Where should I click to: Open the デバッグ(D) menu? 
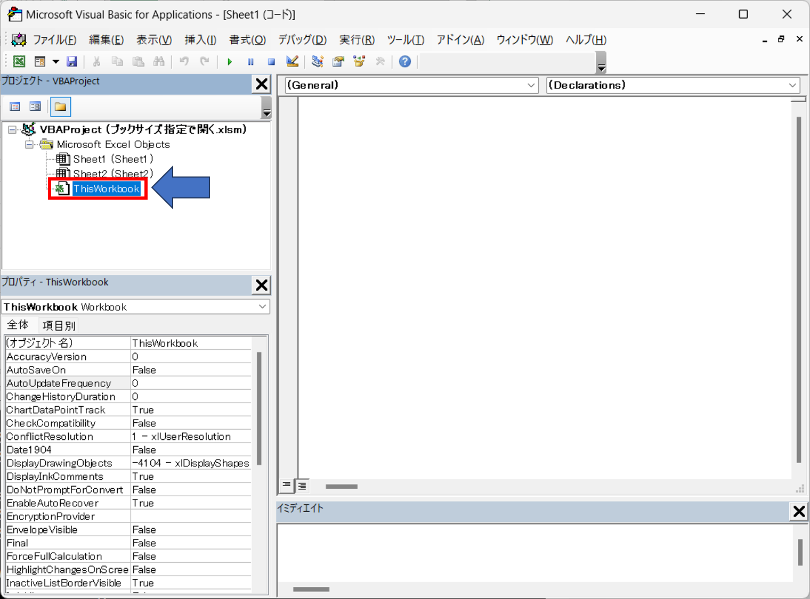(302, 40)
